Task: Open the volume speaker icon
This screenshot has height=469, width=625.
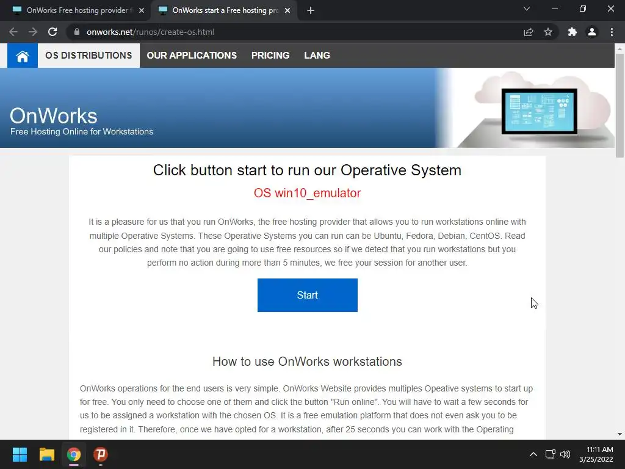Action: point(565,454)
